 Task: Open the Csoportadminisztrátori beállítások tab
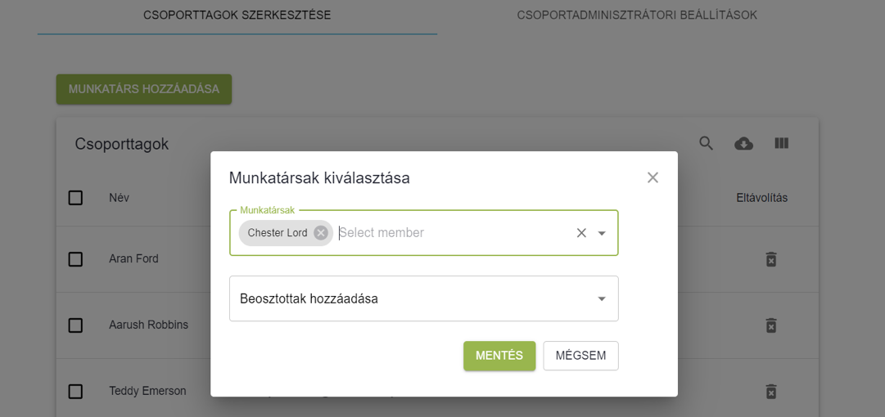pyautogui.click(x=637, y=16)
